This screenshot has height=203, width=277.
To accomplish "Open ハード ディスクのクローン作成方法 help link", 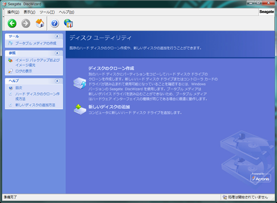I will 37,96.
